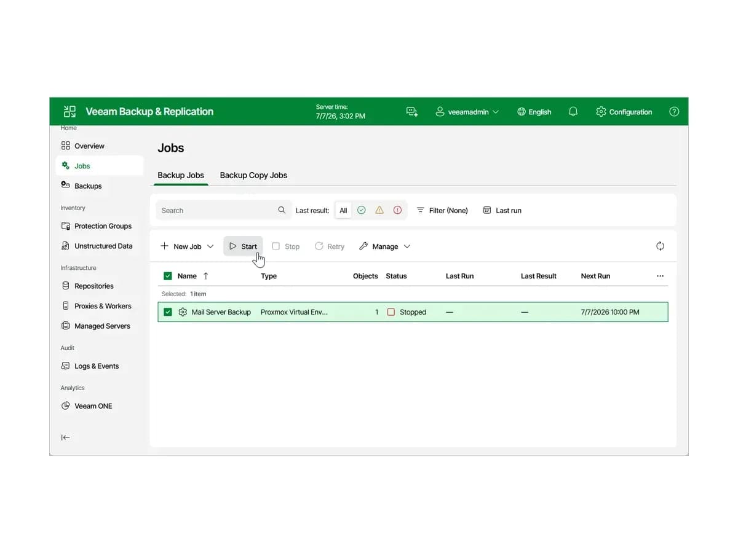Screen dimensions: 738x553
Task: Click the 7/7/2026 10:00 PM next run
Action: point(610,312)
